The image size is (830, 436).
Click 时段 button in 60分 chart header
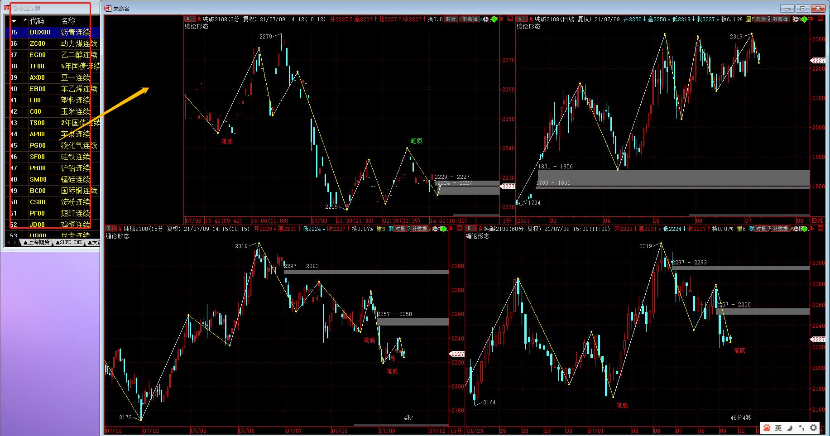761,229
